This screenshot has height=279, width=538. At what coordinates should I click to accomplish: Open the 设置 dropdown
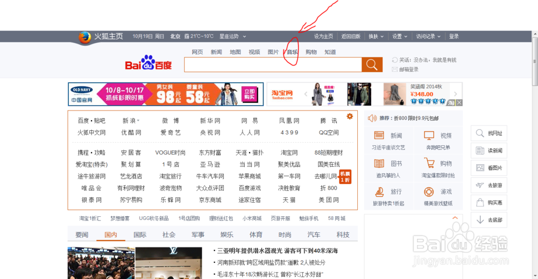point(400,36)
